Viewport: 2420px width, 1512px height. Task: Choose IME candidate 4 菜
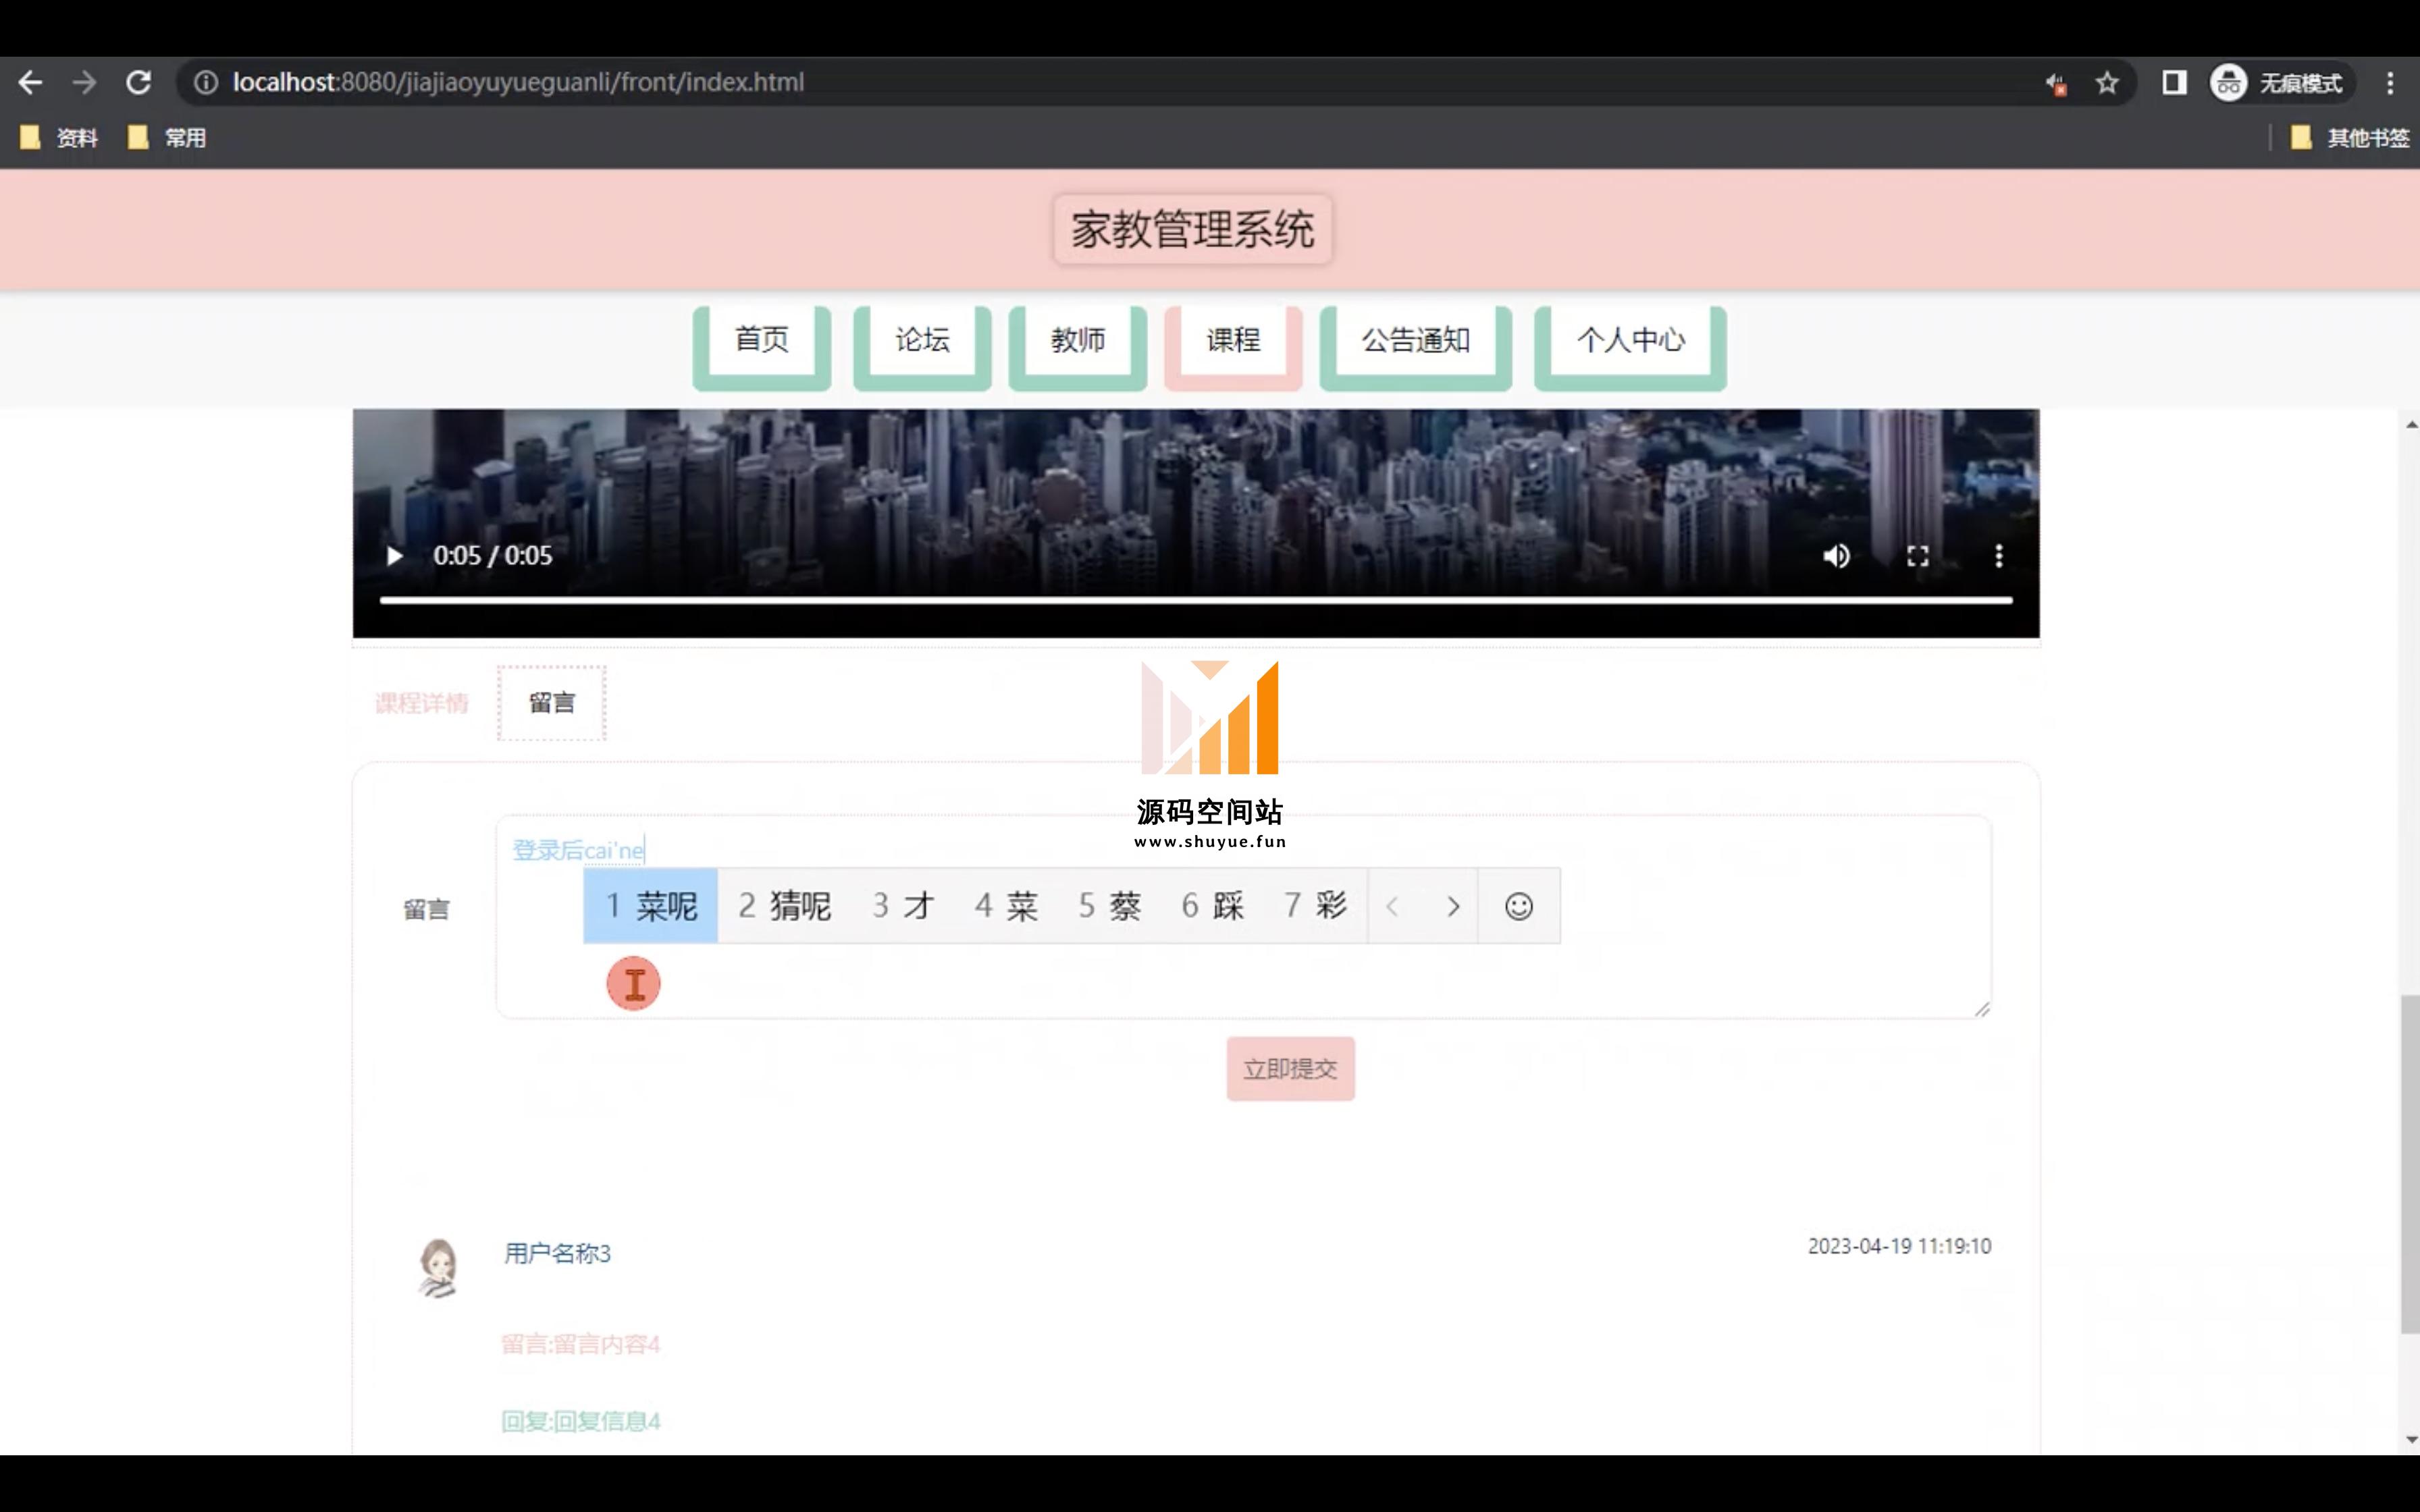pos(1007,906)
